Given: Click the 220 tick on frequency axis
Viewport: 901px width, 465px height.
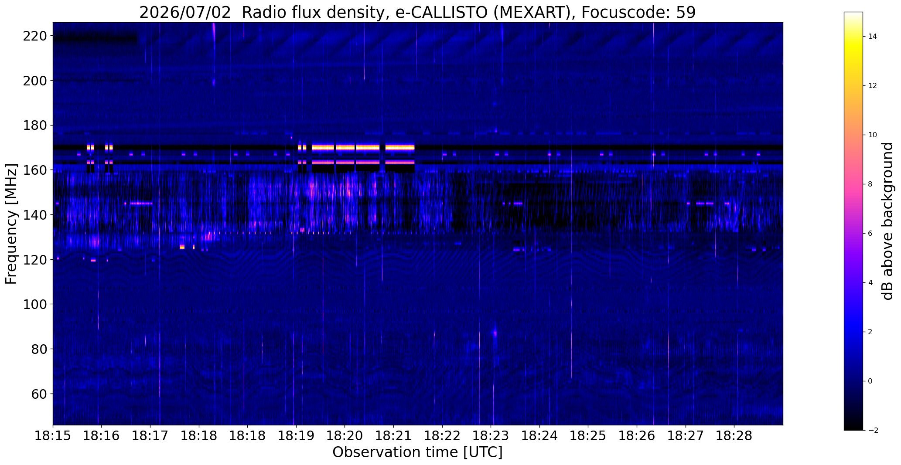Looking at the screenshot, I should [x=34, y=36].
